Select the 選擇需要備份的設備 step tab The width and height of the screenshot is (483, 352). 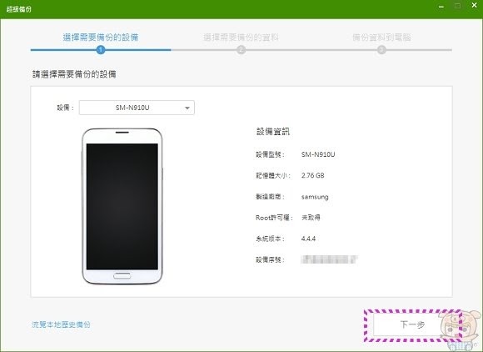(101, 38)
